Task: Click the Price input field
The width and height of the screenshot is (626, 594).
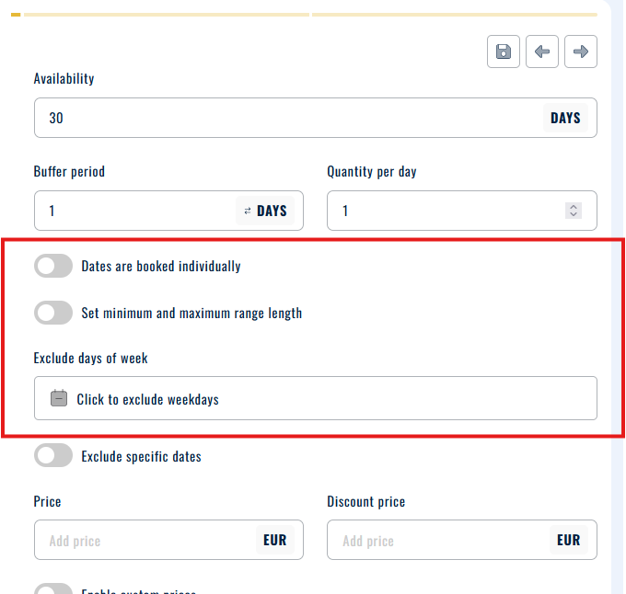Action: click(143, 541)
